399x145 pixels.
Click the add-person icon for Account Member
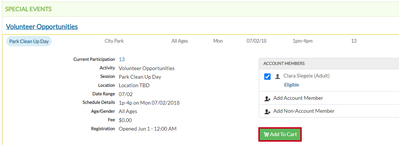tap(267, 98)
